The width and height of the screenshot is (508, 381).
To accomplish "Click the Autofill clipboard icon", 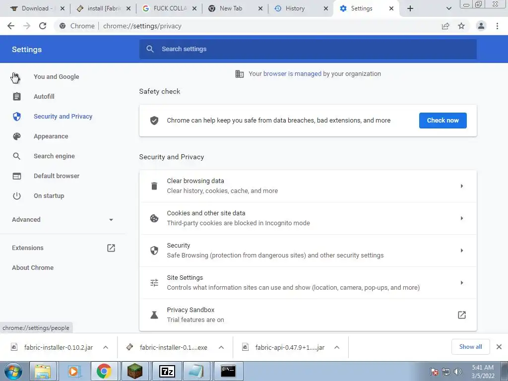I will (x=17, y=97).
